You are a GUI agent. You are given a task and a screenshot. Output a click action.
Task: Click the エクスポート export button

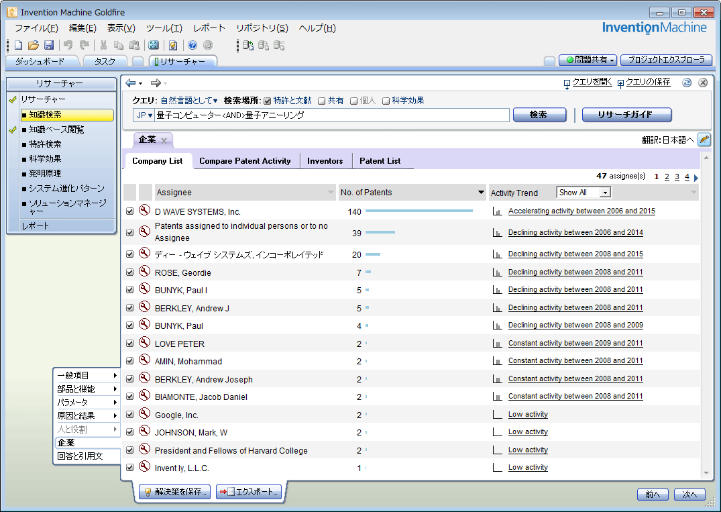pos(249,492)
